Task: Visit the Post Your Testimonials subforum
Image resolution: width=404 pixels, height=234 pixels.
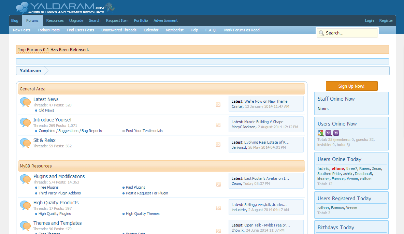Action: (144, 131)
